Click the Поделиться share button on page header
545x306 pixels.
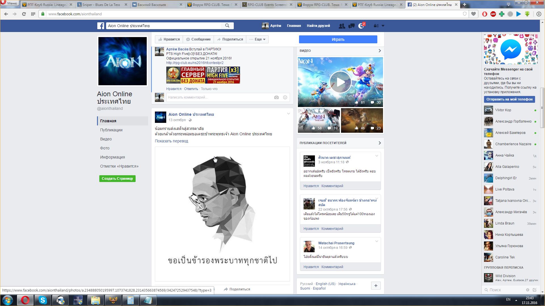(x=230, y=39)
